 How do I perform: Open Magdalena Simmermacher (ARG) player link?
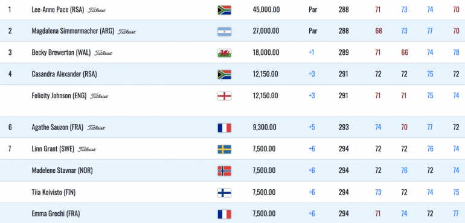click(72, 31)
